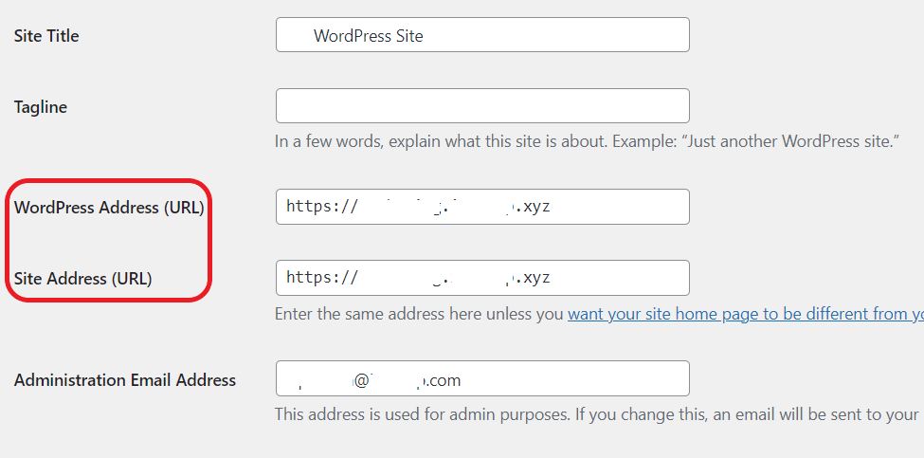Viewport: 924px width, 458px height.
Task: Click the "This address is used for admin" note
Action: [597, 414]
